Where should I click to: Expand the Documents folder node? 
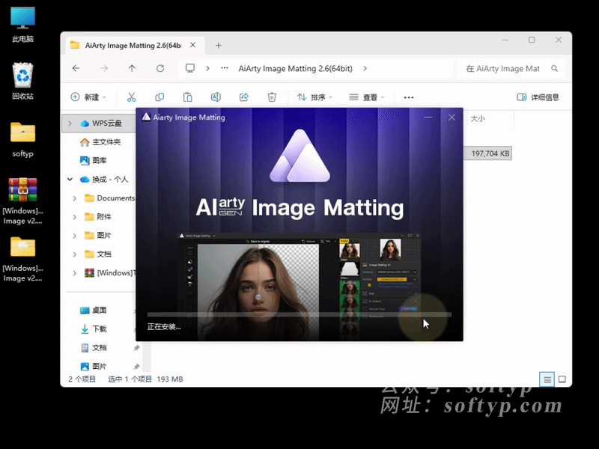click(74, 198)
